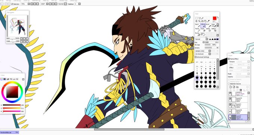This screenshot has width=254, height=135.
Task: Open the (simple circle) brush shape dropdown
Action: click(x=210, y=51)
